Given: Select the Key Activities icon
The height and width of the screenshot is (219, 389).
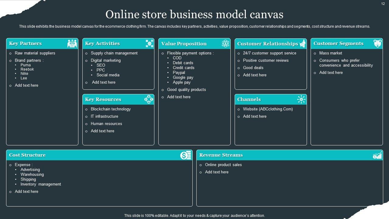Looking at the screenshot, I should tap(149, 43).
